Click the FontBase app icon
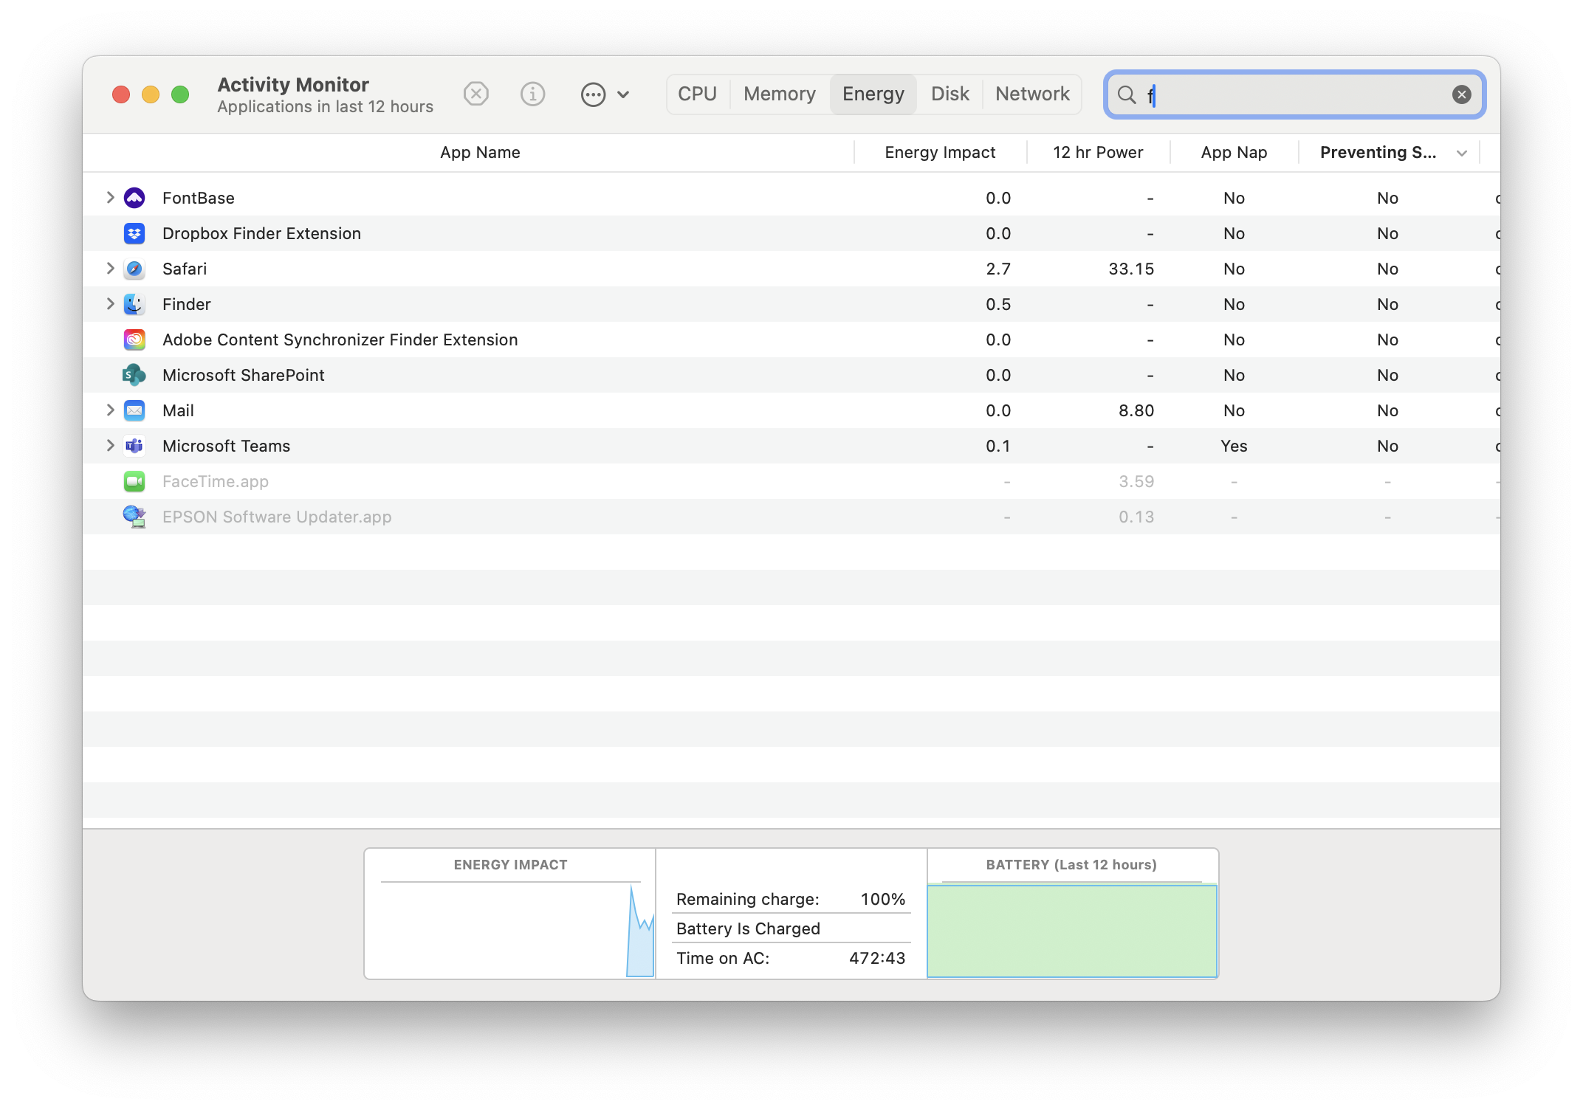The height and width of the screenshot is (1110, 1583). (x=134, y=198)
